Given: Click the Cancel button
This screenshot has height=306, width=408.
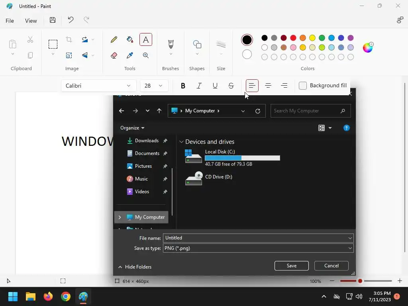Looking at the screenshot, I should tap(331, 266).
